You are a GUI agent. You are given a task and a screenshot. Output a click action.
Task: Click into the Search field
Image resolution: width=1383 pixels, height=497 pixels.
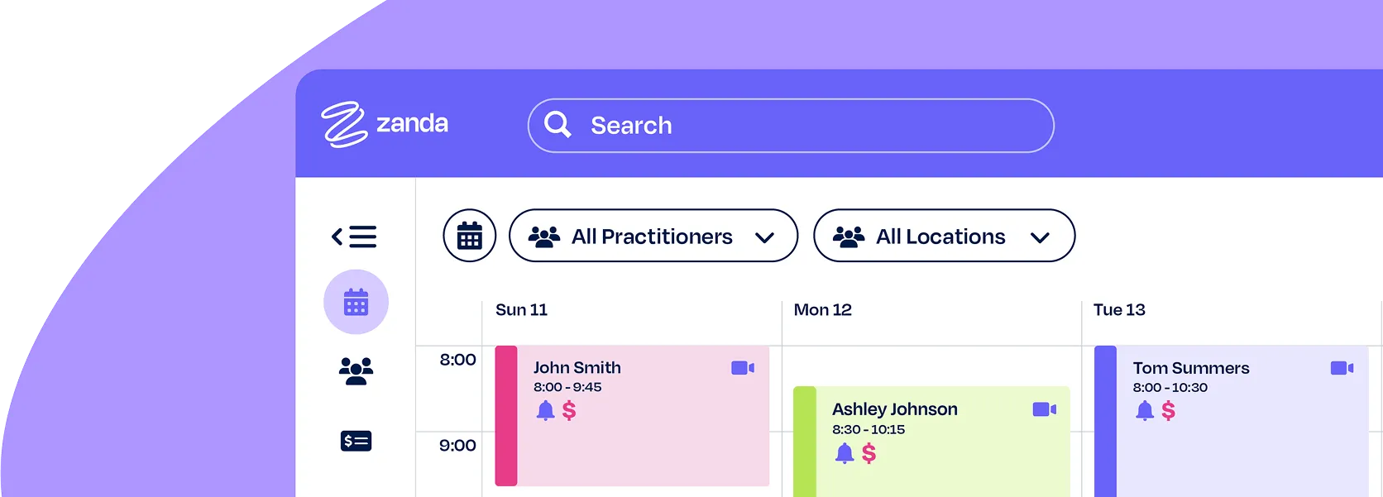(x=811, y=126)
